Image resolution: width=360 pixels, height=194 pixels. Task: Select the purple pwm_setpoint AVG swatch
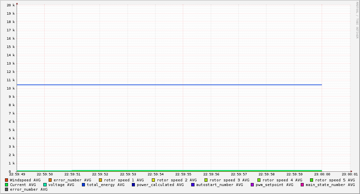tap(252, 185)
